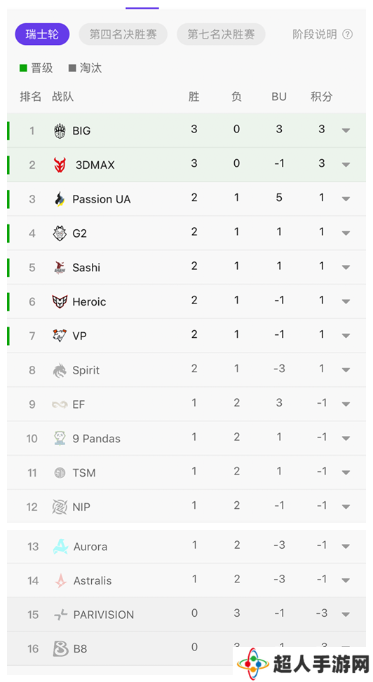Click the BIG team logo
373x682 pixels.
[x=60, y=130]
